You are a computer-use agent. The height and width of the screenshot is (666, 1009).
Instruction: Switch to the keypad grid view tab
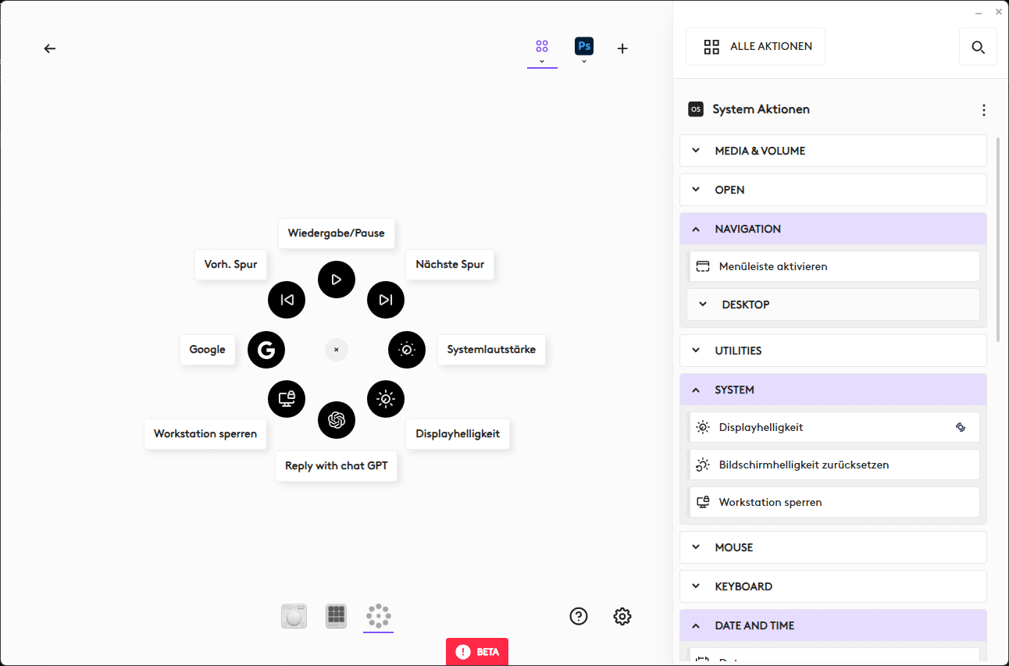[x=336, y=616]
